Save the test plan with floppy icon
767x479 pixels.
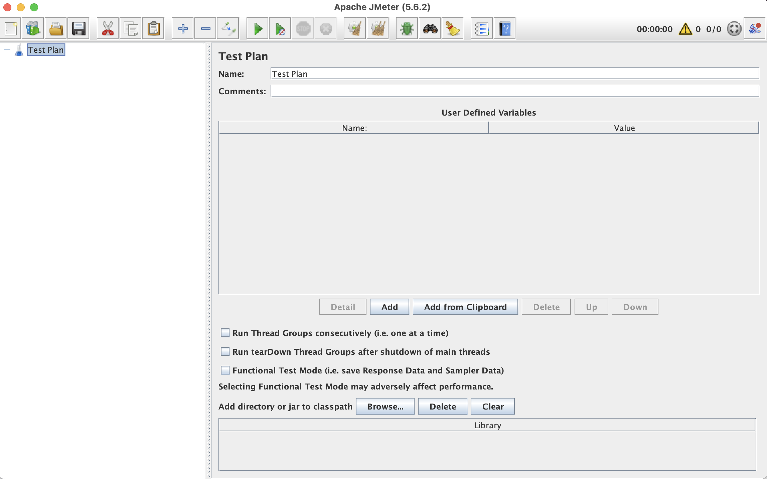click(x=79, y=29)
